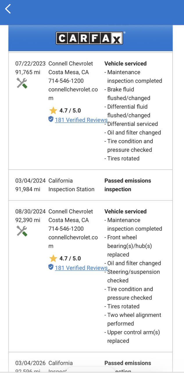The height and width of the screenshot is (373, 184).
Task: Call 714-546-1200 from the 08/30/2024 record
Action: click(x=66, y=229)
